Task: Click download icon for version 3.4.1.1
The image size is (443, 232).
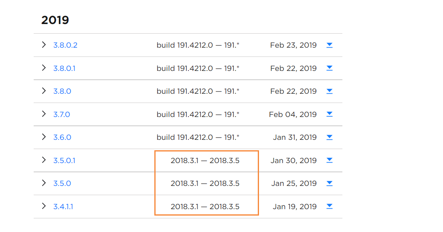Action: click(x=330, y=207)
